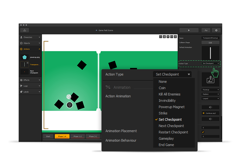Switch to the Start tab
The image size is (239, 159).
click(x=48, y=137)
